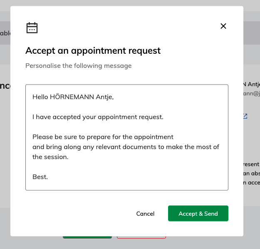Click the partially hidden tab label at left edge
Viewport: 260px width, 249px height.
click(5, 33)
